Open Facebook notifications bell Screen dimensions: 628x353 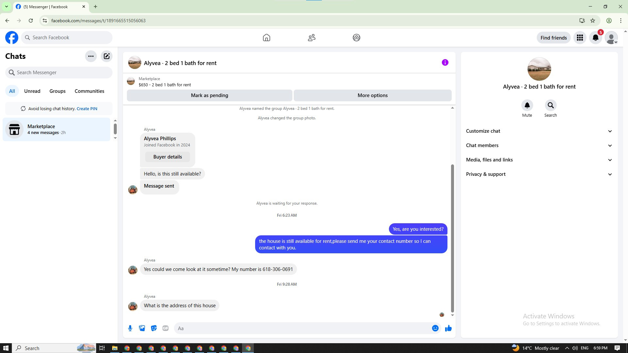(x=595, y=38)
